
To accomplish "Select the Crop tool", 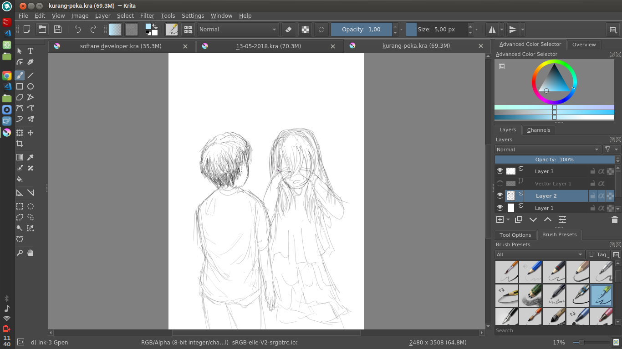I will point(20,144).
